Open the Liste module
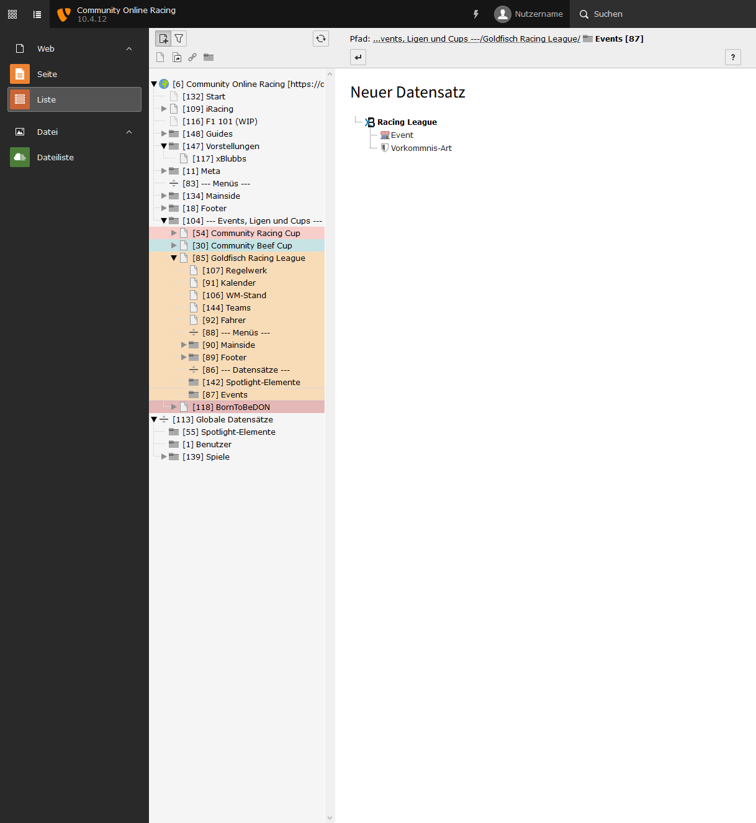The image size is (756, 823). pyautogui.click(x=74, y=99)
